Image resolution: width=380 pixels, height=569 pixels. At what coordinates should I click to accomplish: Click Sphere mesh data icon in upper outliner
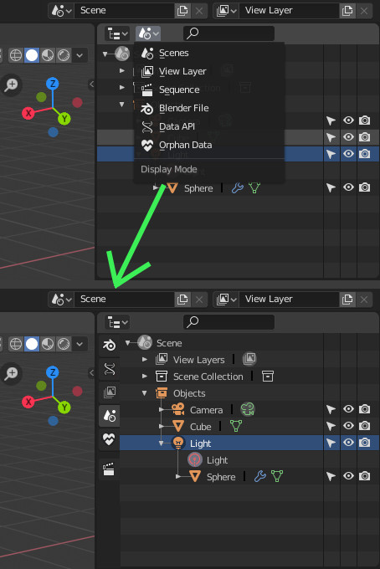pos(254,188)
